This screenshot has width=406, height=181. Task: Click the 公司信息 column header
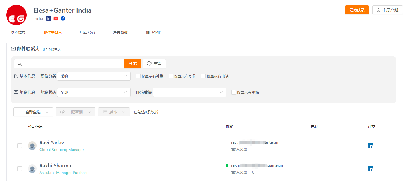35,127
